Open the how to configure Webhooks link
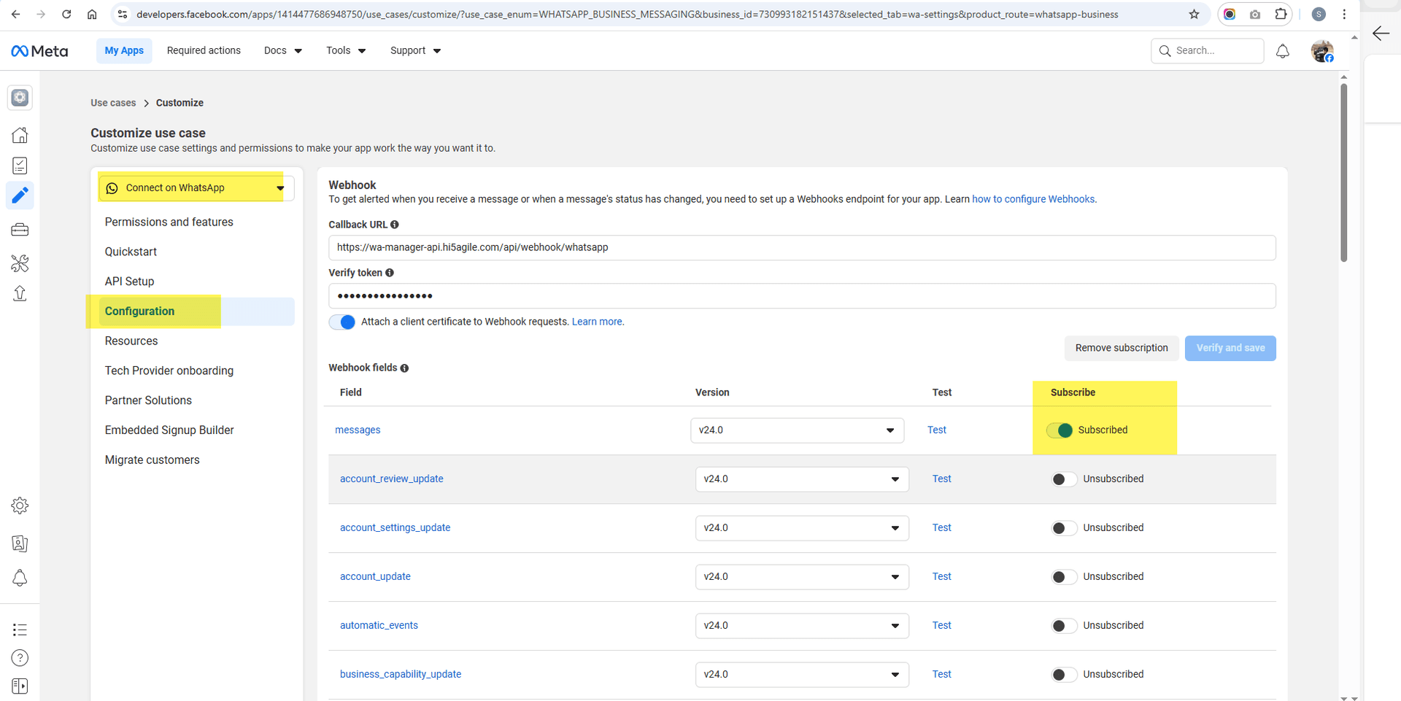1401x701 pixels. coord(1033,199)
